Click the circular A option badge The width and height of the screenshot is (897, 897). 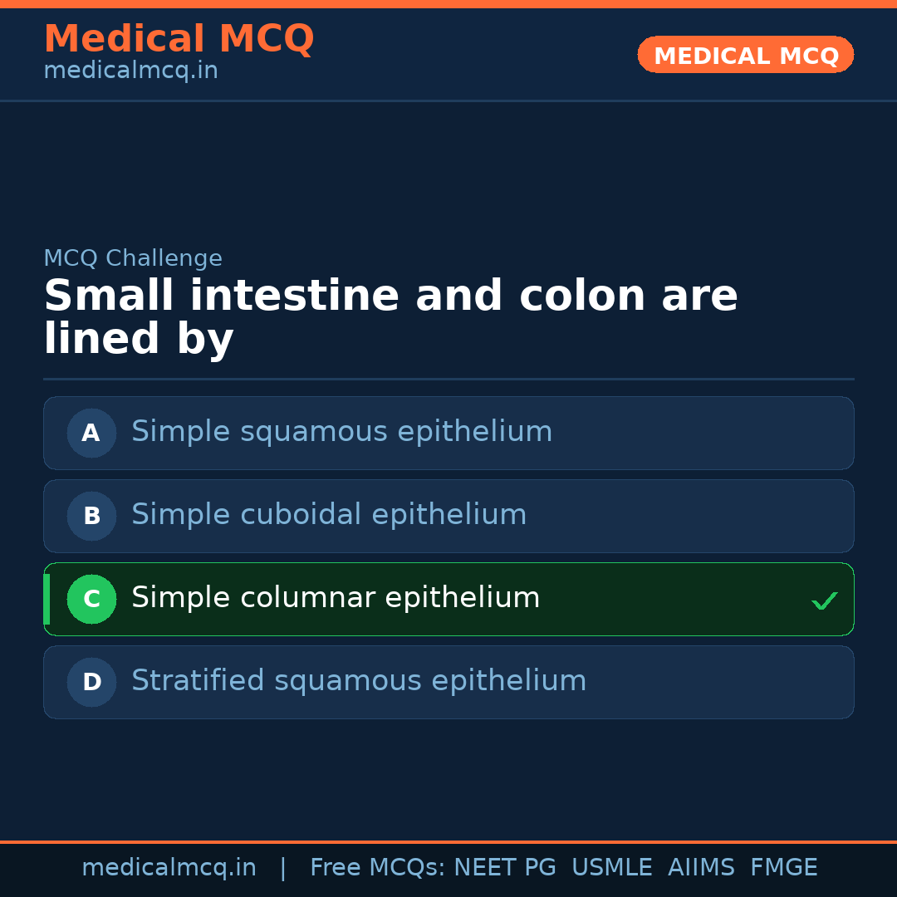click(x=91, y=433)
